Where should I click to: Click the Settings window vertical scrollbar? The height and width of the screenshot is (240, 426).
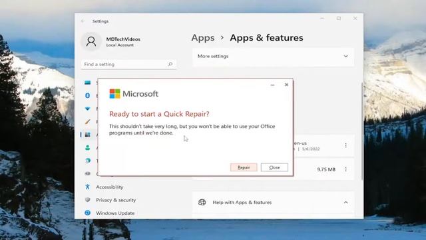[361, 132]
